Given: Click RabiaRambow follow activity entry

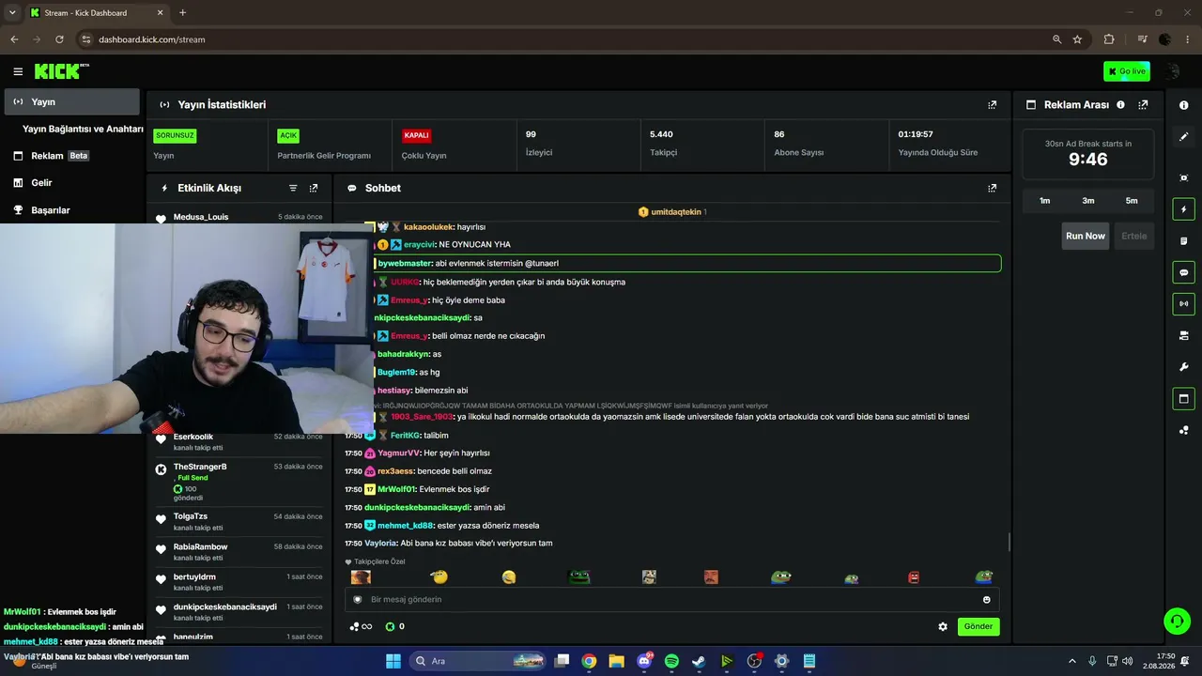Looking at the screenshot, I should pos(239,551).
